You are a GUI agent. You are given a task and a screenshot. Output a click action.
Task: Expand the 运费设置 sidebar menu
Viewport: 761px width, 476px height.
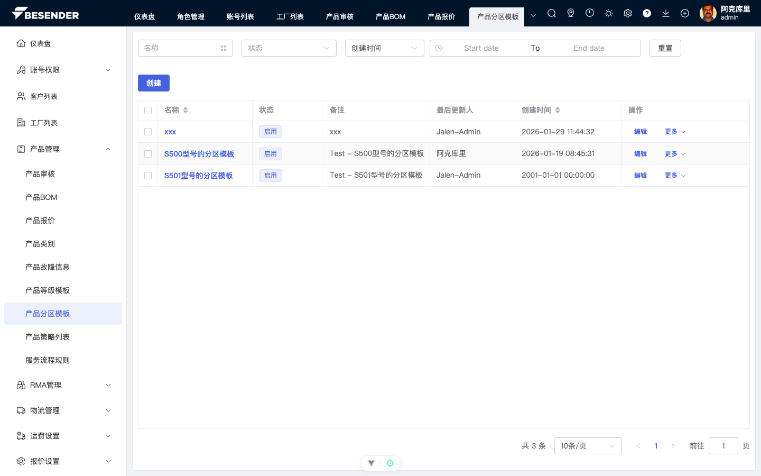63,436
